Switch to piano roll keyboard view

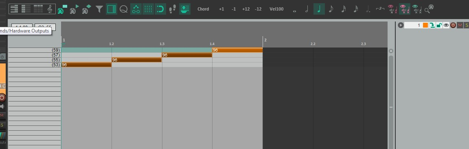point(14,9)
